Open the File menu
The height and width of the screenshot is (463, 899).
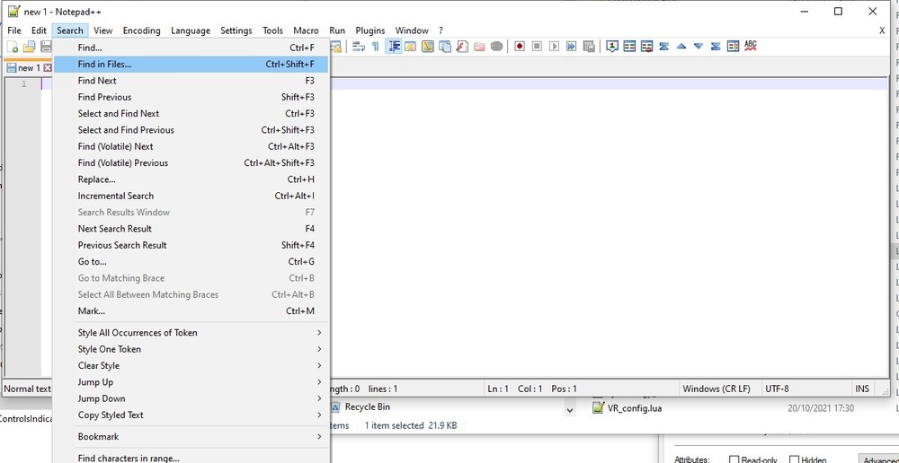click(x=14, y=31)
